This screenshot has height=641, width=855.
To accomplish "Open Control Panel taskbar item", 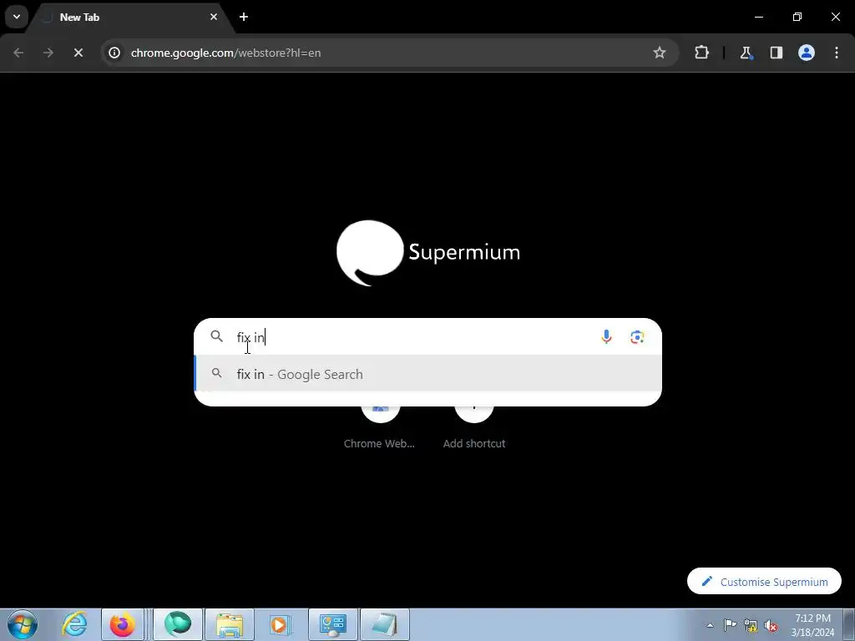I will click(x=332, y=624).
